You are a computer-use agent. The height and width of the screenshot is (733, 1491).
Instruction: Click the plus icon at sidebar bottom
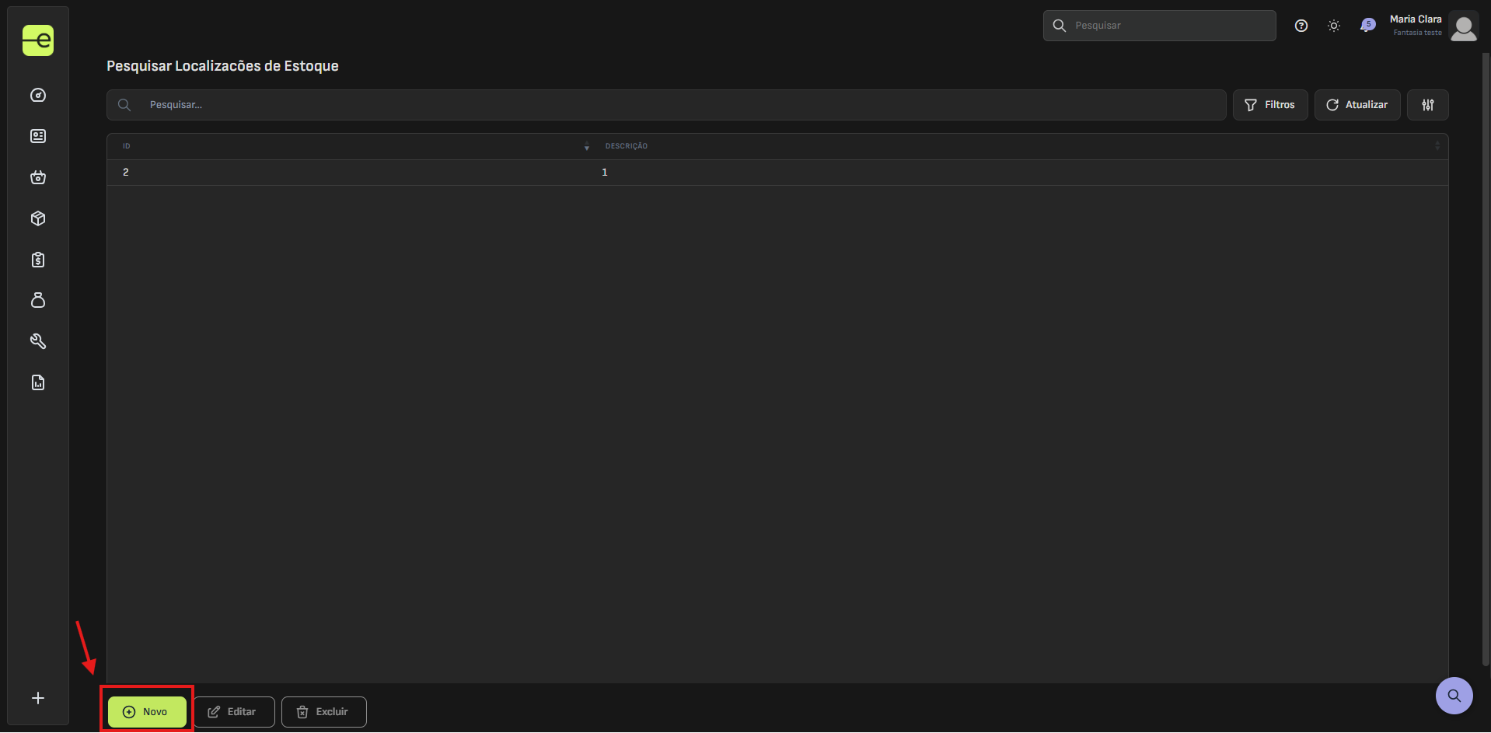(38, 699)
